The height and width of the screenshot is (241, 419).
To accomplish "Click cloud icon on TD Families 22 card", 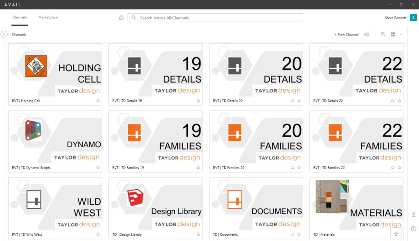I will [393, 167].
